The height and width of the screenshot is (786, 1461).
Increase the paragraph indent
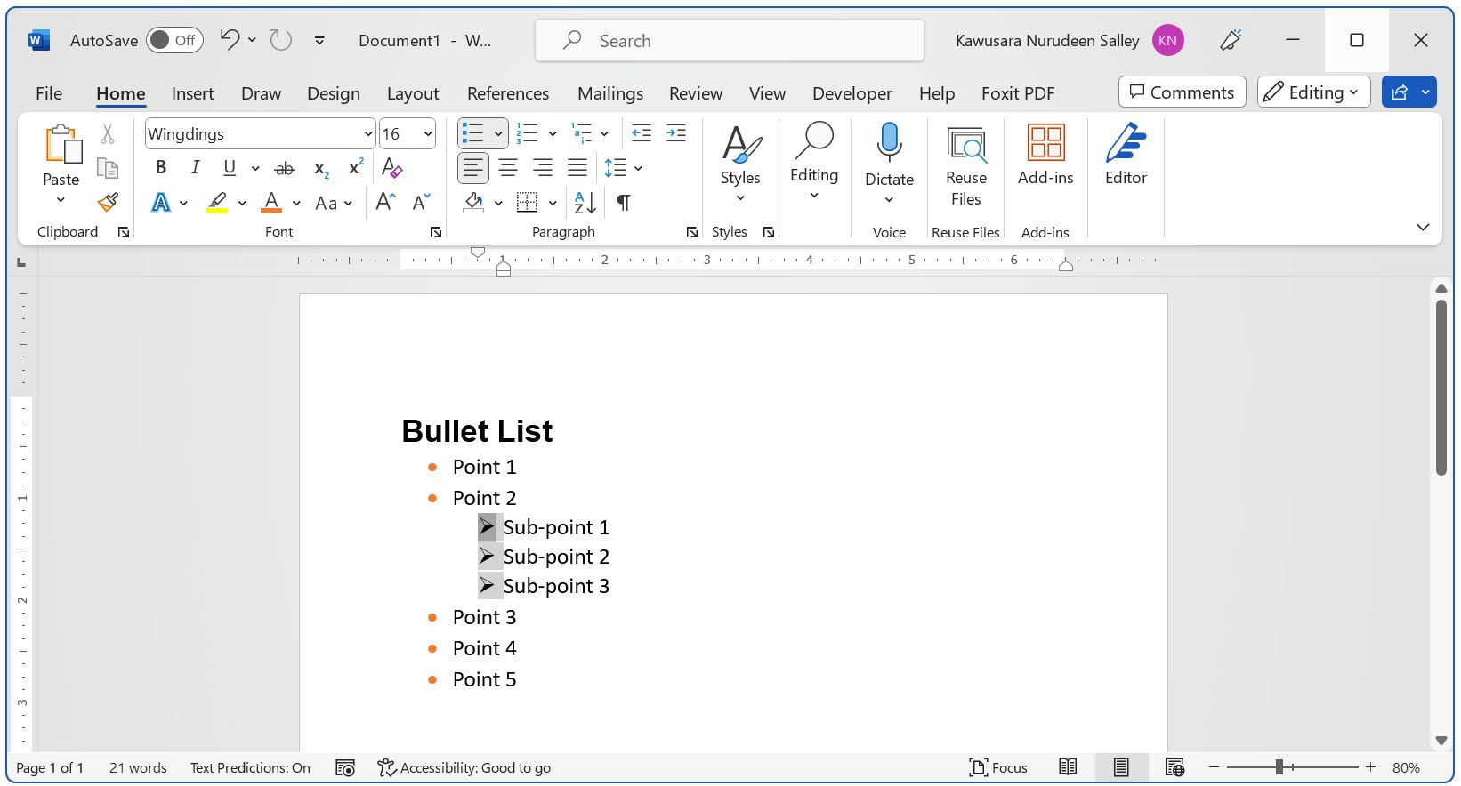[x=676, y=133]
